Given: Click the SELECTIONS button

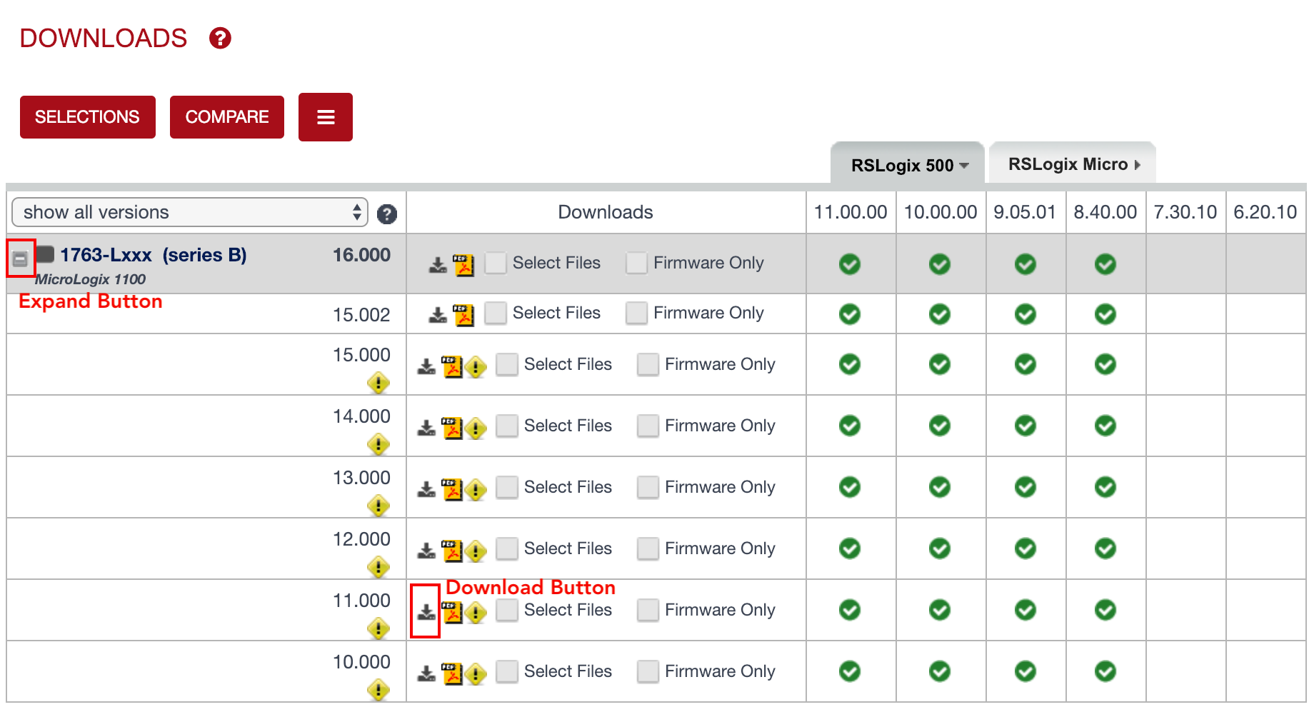Looking at the screenshot, I should (x=87, y=116).
